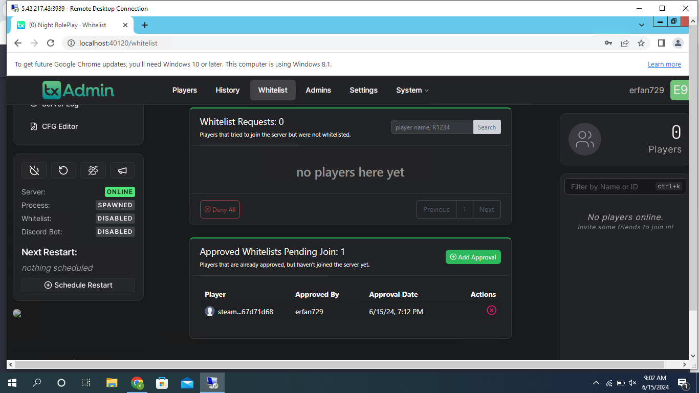Expand the System dropdown menu
The width and height of the screenshot is (699, 393).
tap(412, 90)
